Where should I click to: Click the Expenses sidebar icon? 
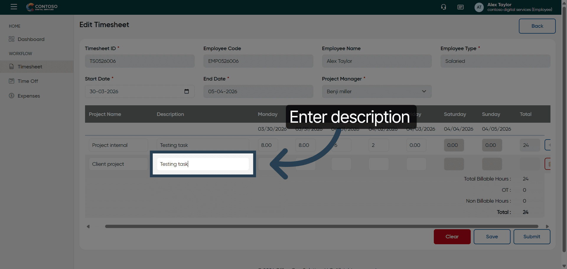12,96
